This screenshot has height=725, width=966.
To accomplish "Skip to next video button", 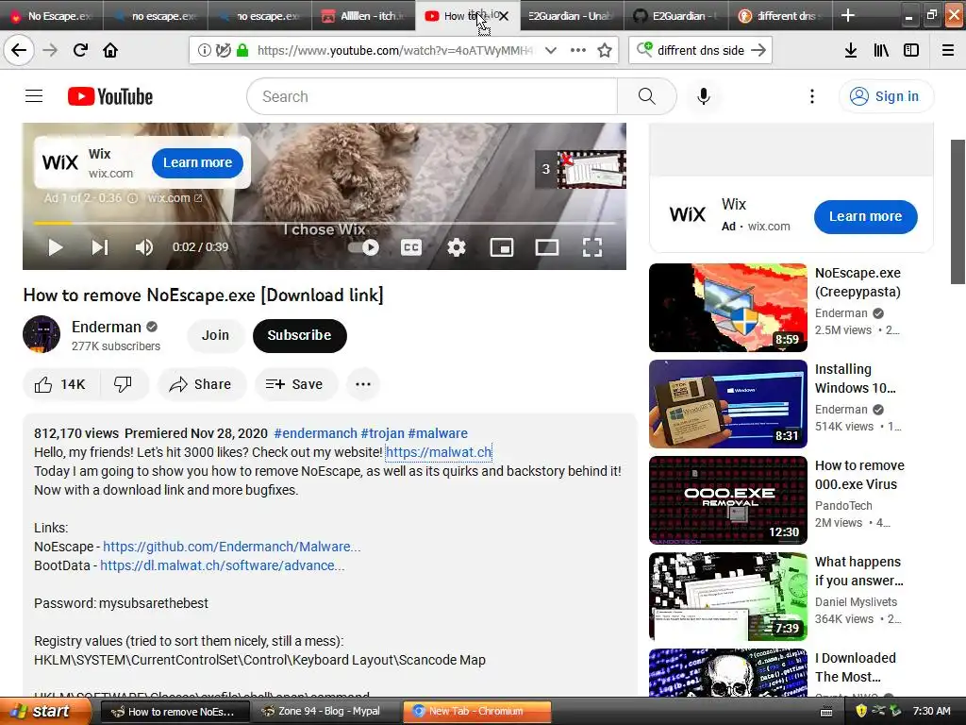I will 100,248.
